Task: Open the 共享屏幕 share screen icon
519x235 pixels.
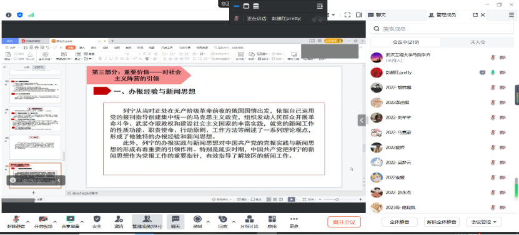Action: pyautogui.click(x=71, y=222)
